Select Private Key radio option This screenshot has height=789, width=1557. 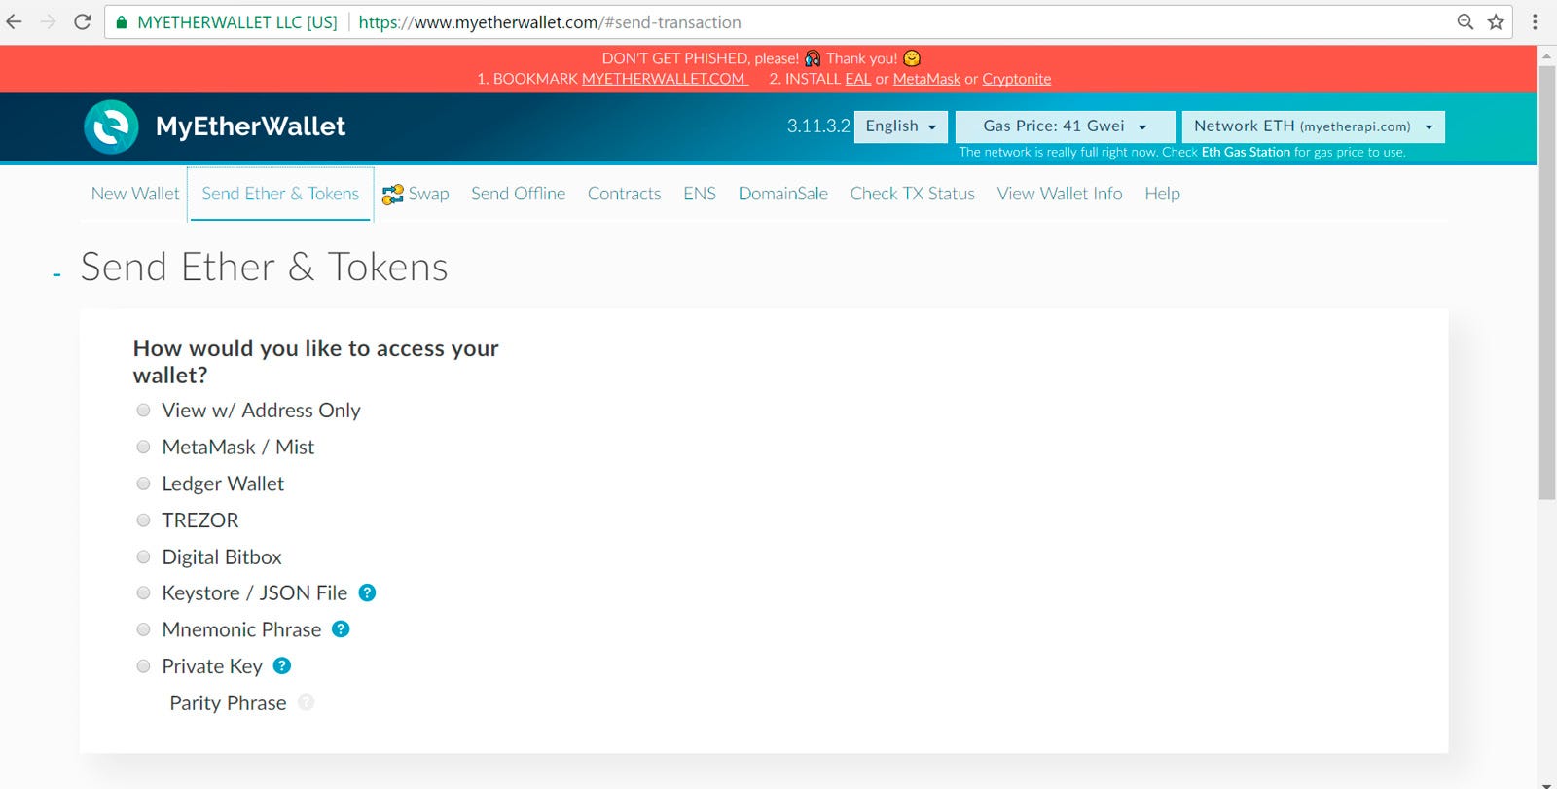coord(143,666)
